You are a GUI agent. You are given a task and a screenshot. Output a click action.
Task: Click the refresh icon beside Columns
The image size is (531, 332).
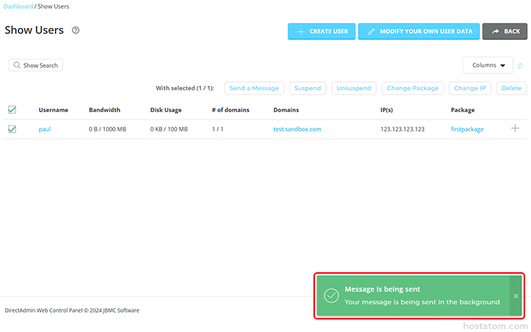click(x=520, y=66)
